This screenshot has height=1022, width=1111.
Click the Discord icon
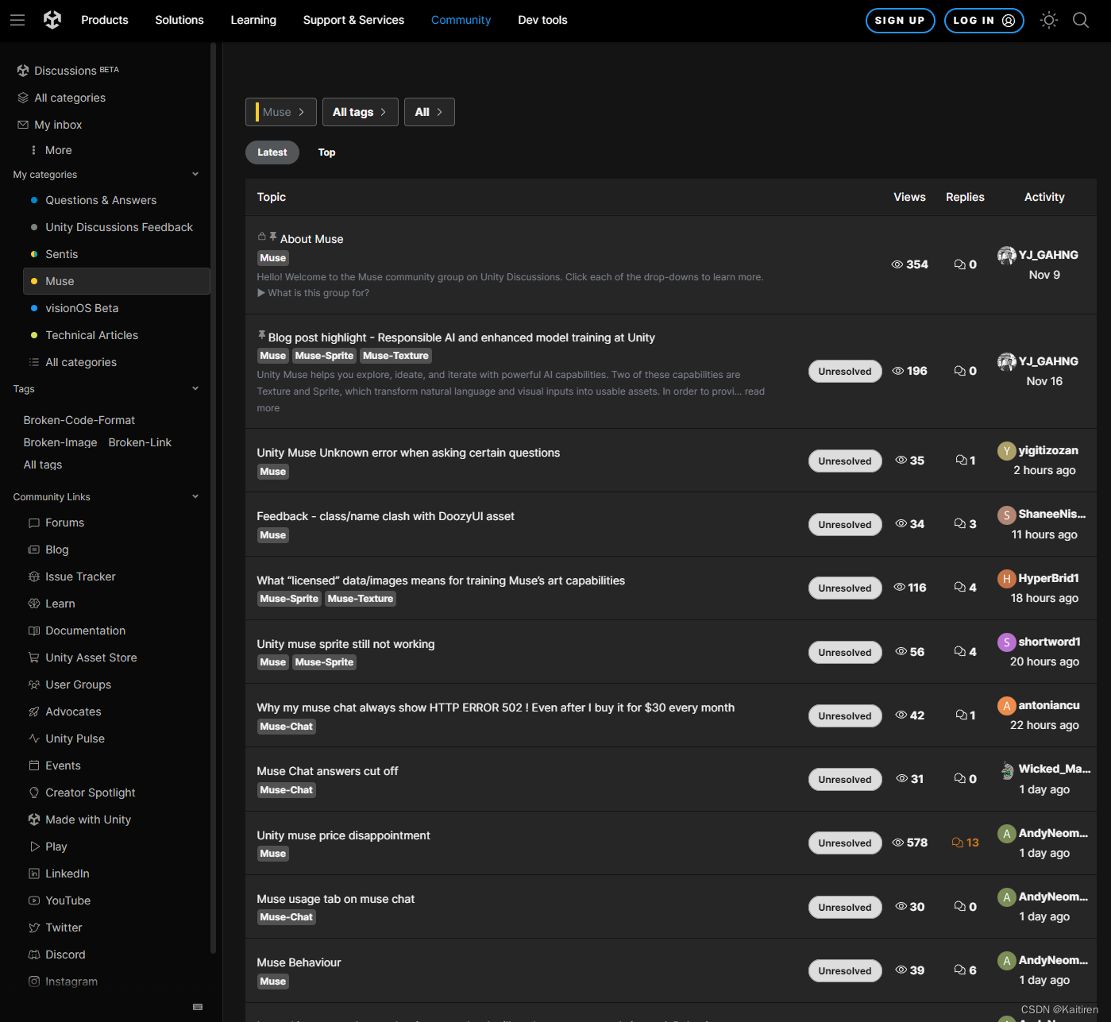pyautogui.click(x=34, y=955)
